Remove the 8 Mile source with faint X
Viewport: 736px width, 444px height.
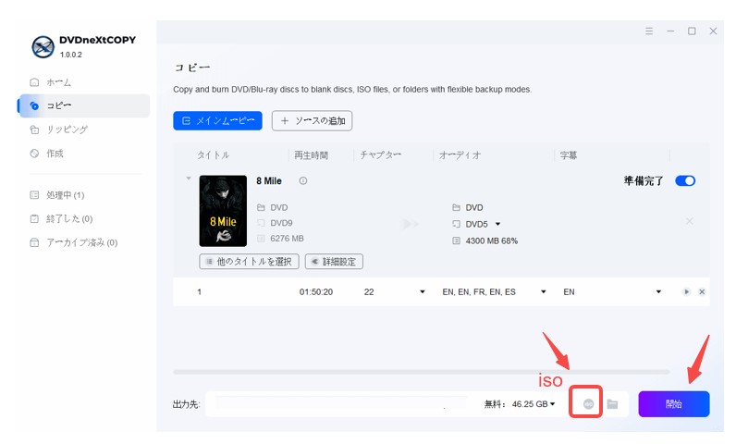(689, 221)
